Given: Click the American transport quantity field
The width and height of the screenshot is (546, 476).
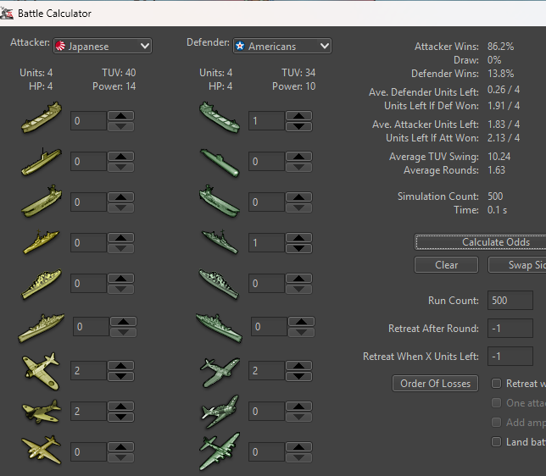Looking at the screenshot, I should click(266, 121).
